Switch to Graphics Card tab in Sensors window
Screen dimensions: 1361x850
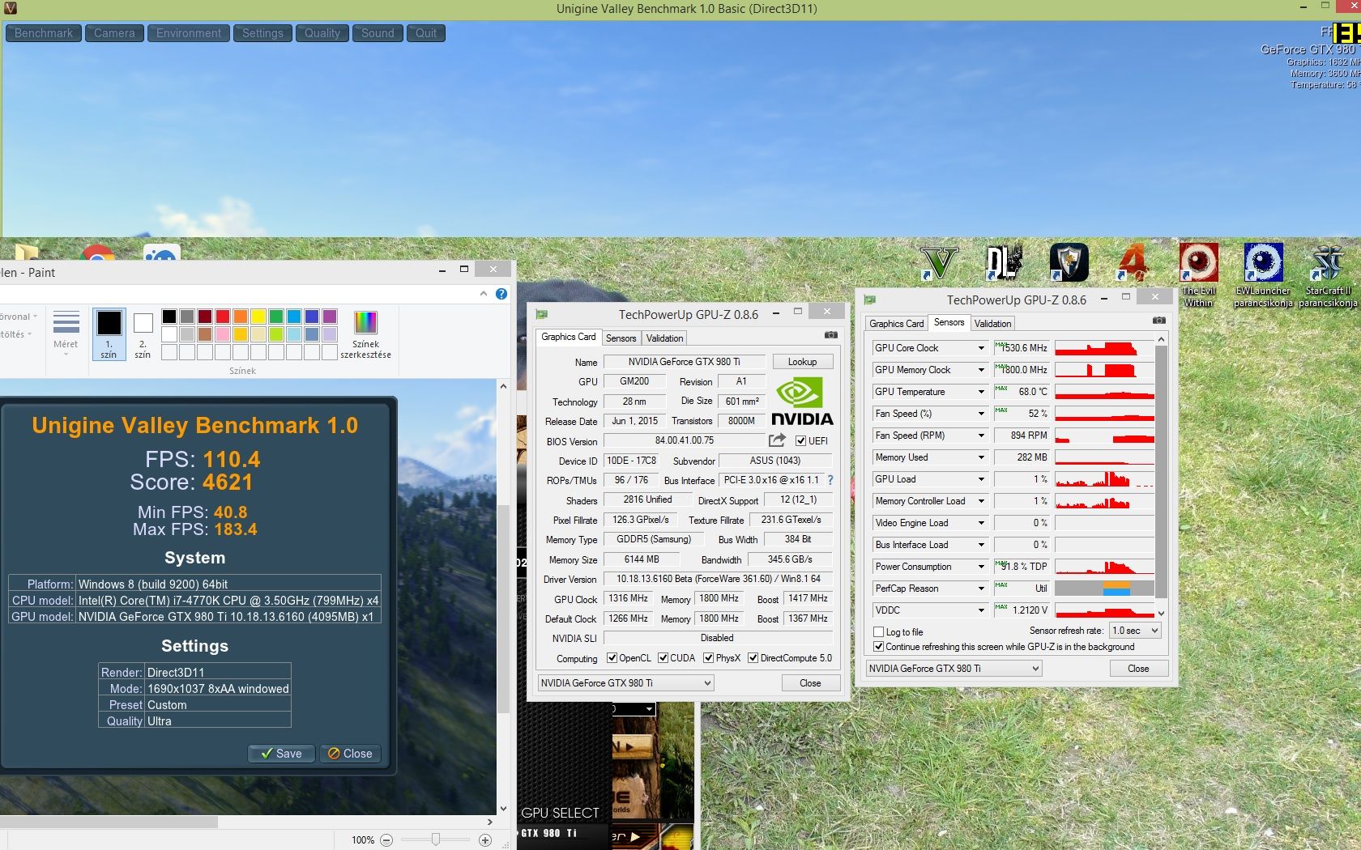pos(896,324)
